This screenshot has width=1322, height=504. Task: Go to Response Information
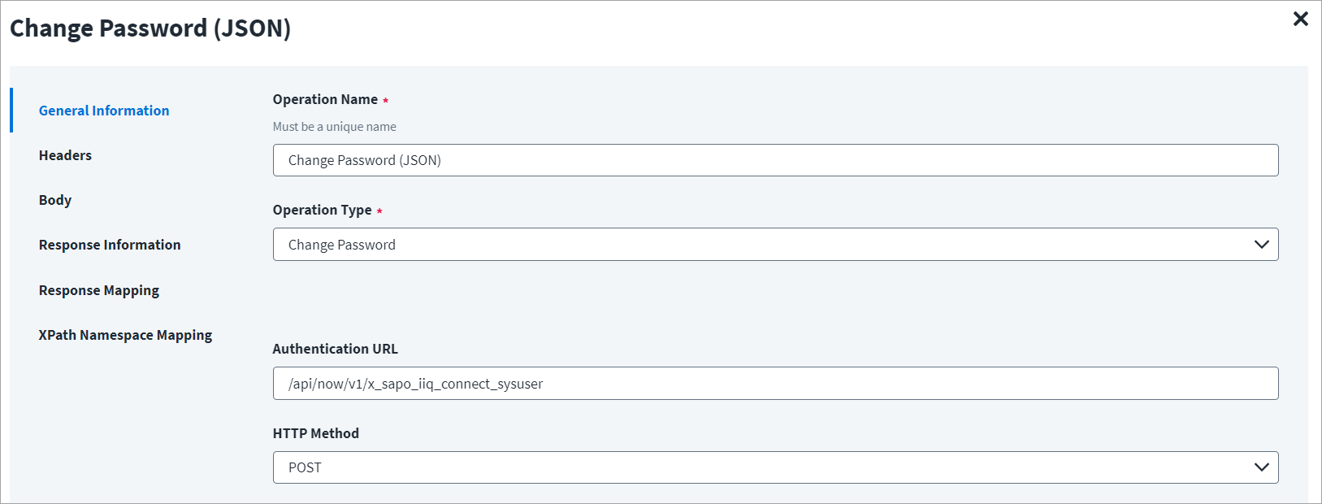(110, 245)
